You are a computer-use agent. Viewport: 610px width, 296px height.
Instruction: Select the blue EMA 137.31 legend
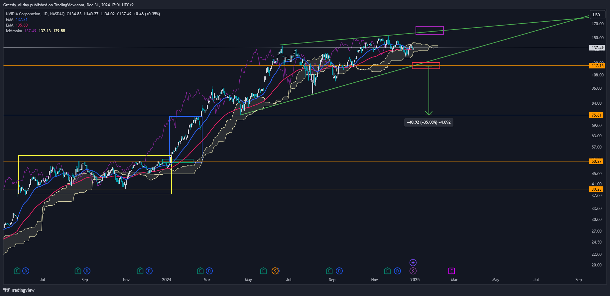(17, 20)
